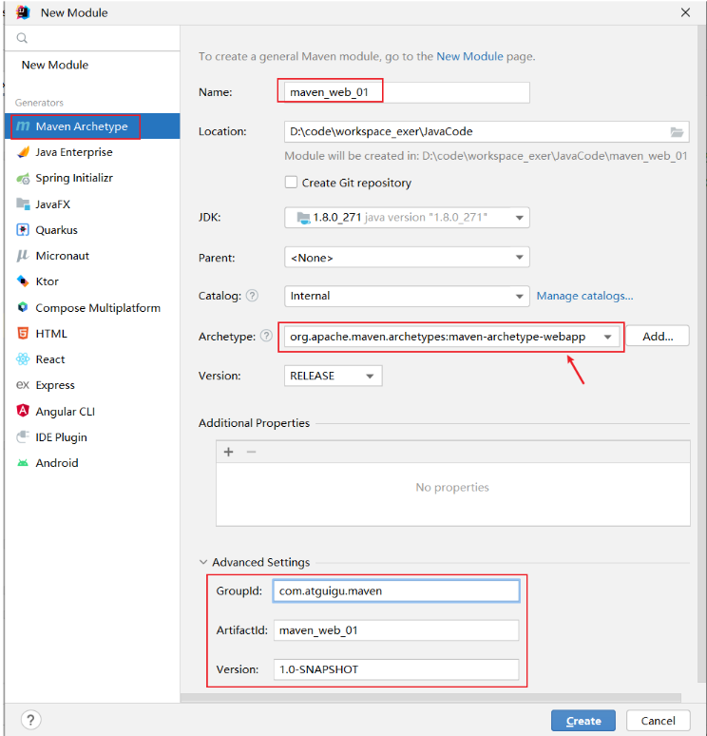This screenshot has width=707, height=736.
Task: Select Spring Initializr generator
Action: pos(92,178)
